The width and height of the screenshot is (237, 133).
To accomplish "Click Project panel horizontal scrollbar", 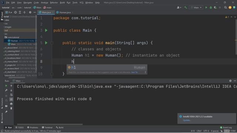I will point(17,78).
